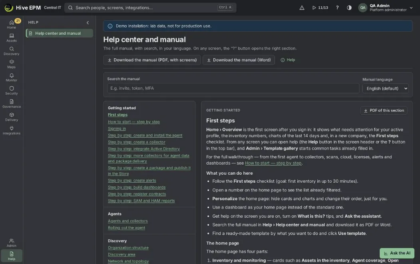
Task: Open Step by step: integrate Active Directory
Action: [x=144, y=149]
